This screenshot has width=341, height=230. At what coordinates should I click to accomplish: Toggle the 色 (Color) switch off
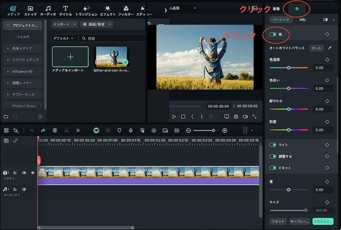(273, 35)
